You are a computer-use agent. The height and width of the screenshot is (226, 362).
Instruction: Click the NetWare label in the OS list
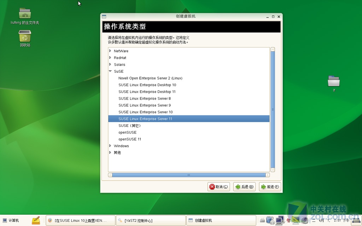121,51
